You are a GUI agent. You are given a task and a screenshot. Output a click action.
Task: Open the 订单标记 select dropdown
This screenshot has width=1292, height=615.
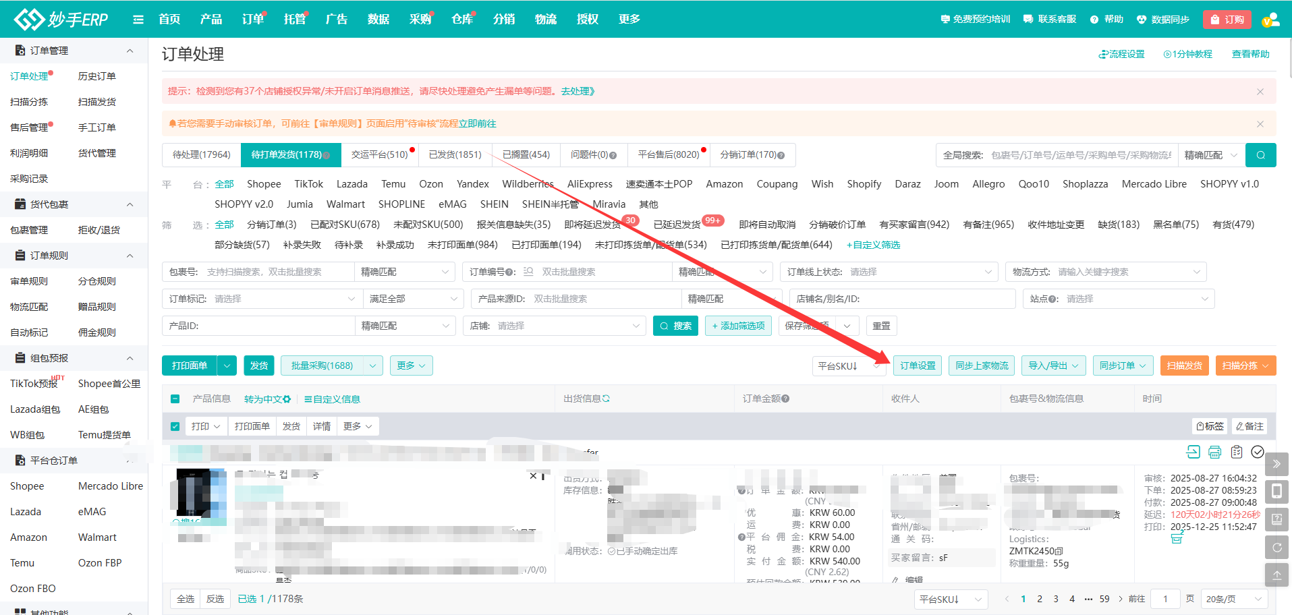[x=262, y=299]
